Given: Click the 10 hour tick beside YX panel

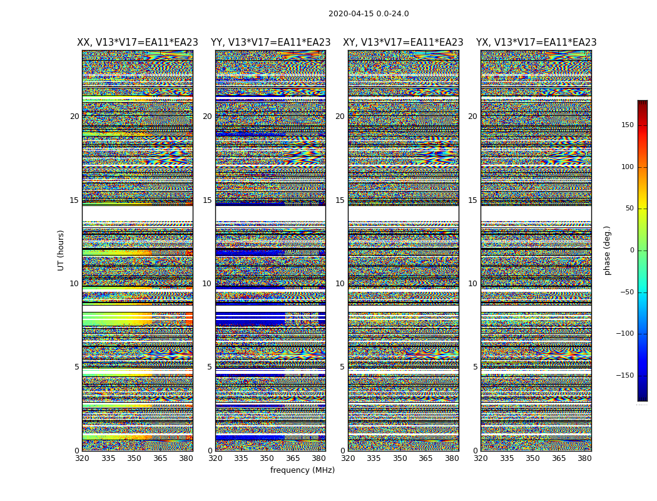Looking at the screenshot, I should pyautogui.click(x=473, y=284).
